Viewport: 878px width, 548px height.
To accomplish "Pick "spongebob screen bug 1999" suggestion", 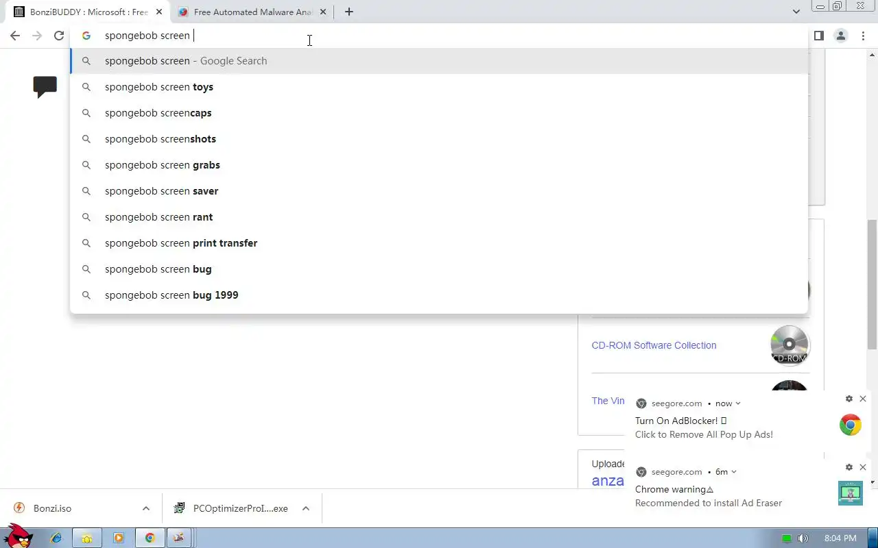I will 439,295.
